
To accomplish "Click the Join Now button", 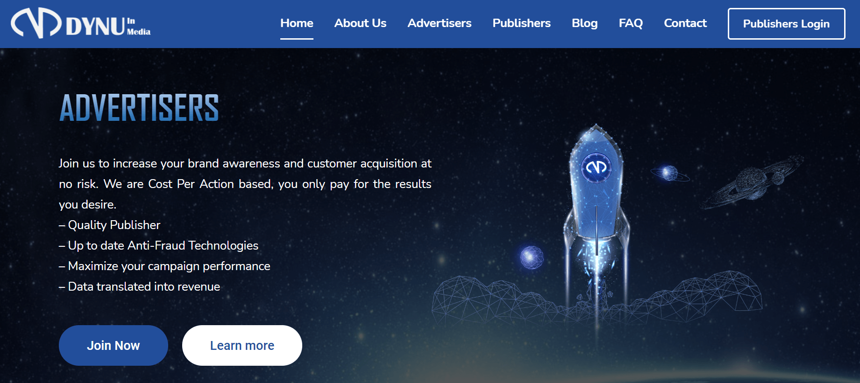I will [114, 345].
